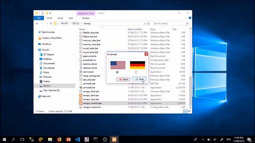The height and width of the screenshot is (143, 255).
Task: Open the Home ribbon tab
Action: click(49, 18)
